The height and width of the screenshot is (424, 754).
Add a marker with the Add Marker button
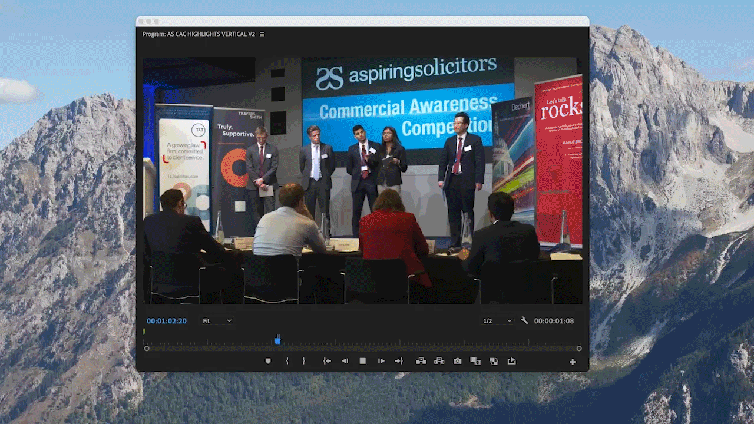pyautogui.click(x=268, y=361)
